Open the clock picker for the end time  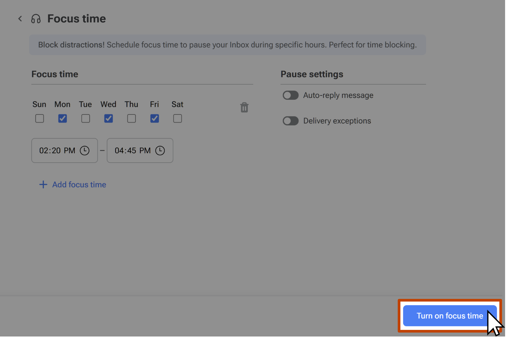click(x=160, y=151)
